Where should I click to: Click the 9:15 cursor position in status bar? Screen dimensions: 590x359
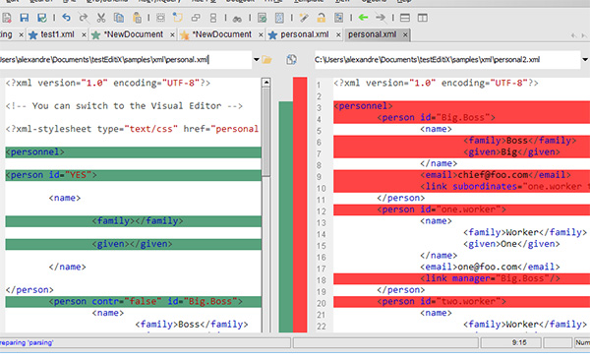pyautogui.click(x=519, y=342)
